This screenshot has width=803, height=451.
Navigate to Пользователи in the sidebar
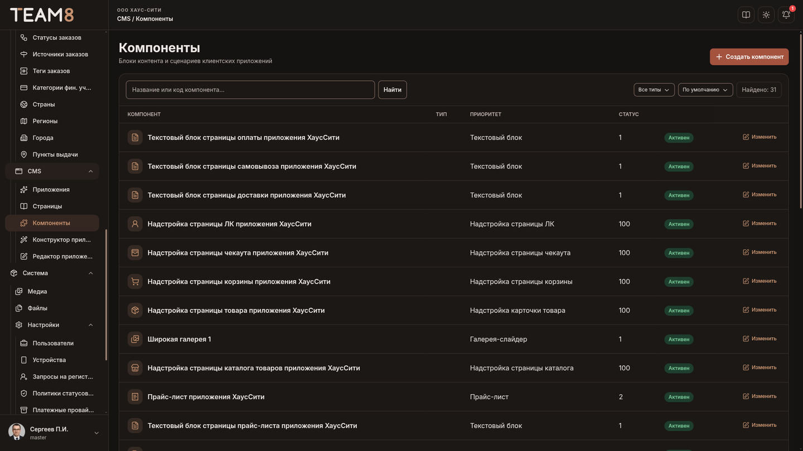coord(52,343)
